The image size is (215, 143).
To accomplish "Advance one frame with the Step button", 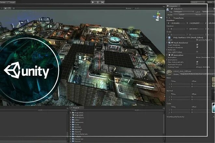I will (103, 2).
